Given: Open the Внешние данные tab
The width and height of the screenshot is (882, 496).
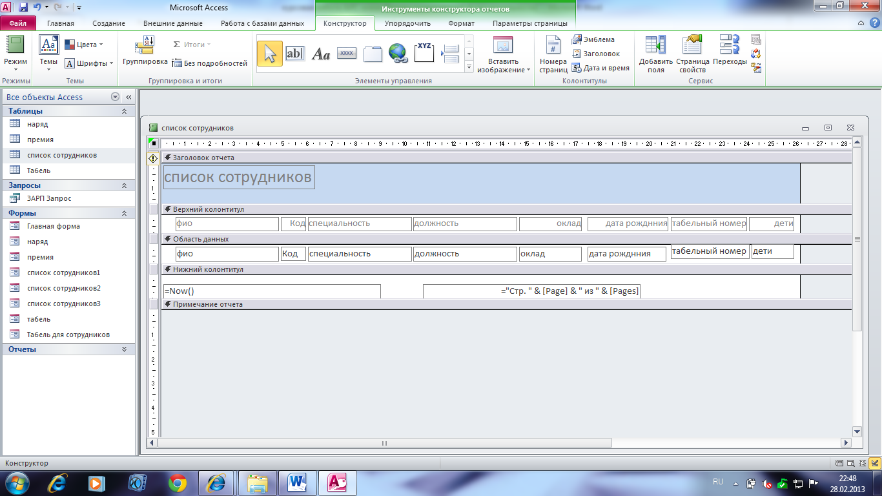Looking at the screenshot, I should pyautogui.click(x=173, y=23).
